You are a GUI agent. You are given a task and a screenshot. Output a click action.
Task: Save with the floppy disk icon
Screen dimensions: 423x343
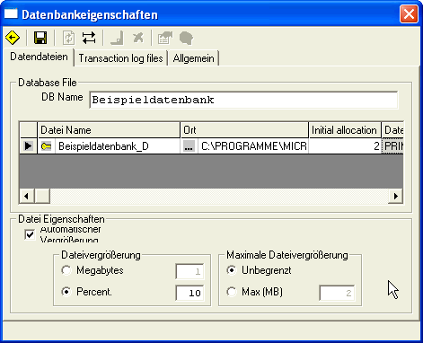(x=40, y=38)
